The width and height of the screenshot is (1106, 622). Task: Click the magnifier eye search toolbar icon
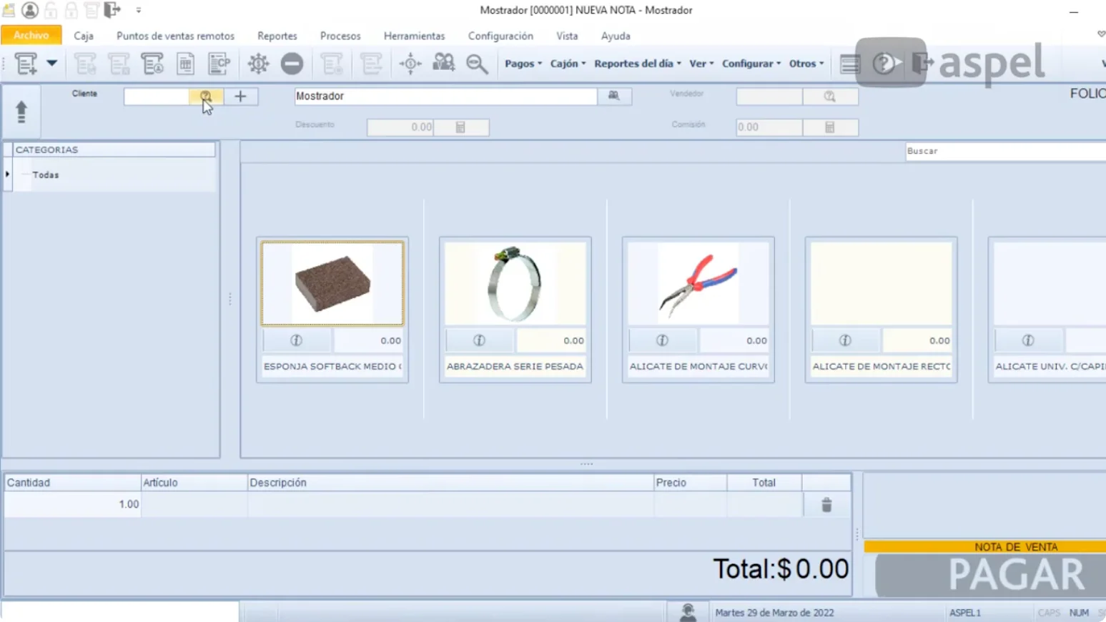click(477, 64)
